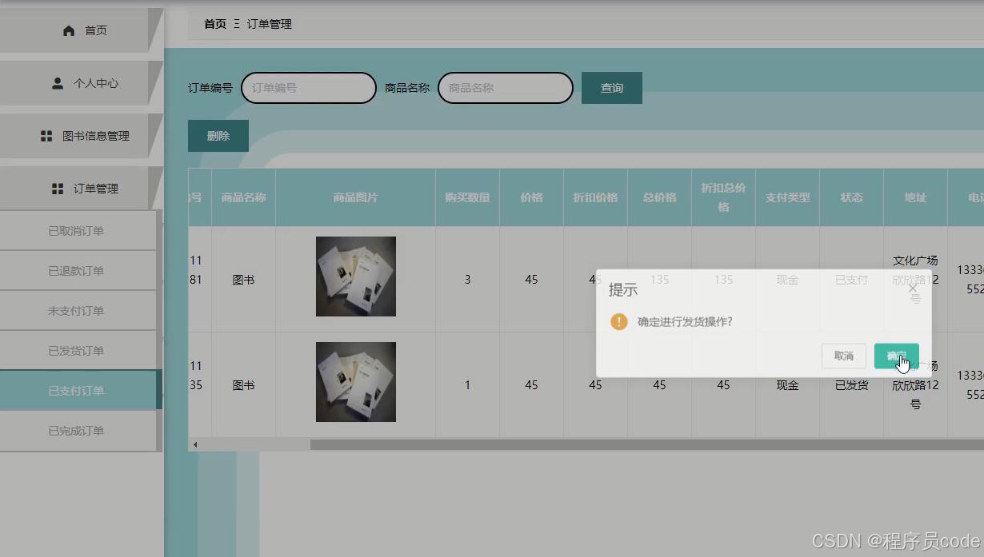
Task: Close the 提示 dialog with X
Action: [x=913, y=288]
